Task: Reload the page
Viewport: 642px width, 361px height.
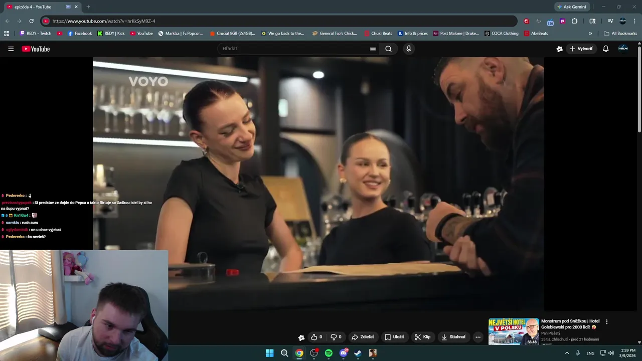Action: [x=31, y=21]
